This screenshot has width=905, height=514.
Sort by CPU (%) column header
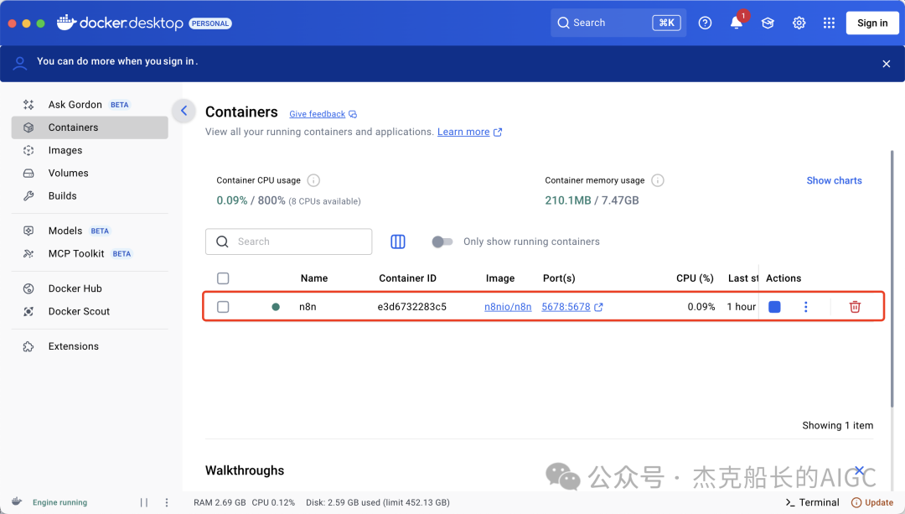pos(695,278)
